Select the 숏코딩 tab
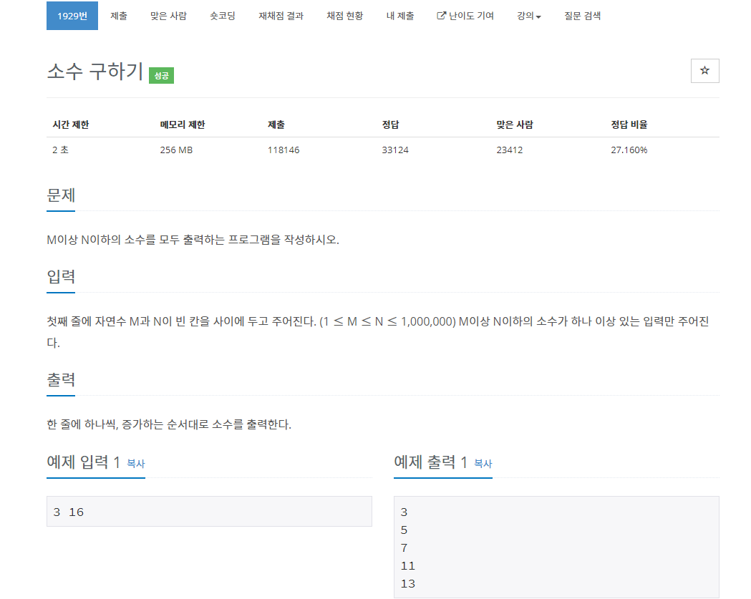The height and width of the screenshot is (599, 751). (225, 14)
